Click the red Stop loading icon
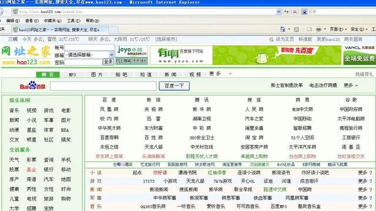The height and width of the screenshot is (211, 376). [295, 12]
